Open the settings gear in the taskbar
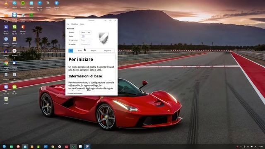 point(60,147)
